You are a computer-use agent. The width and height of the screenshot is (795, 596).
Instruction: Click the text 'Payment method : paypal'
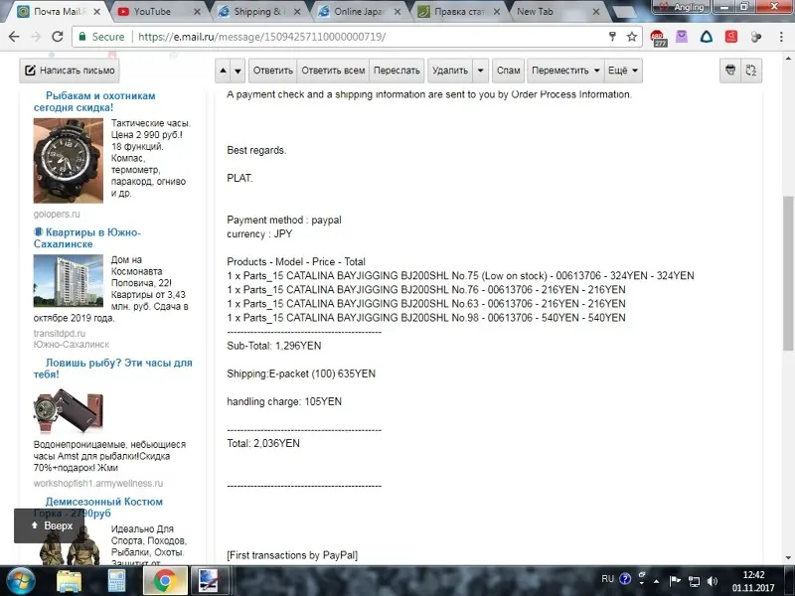[284, 220]
